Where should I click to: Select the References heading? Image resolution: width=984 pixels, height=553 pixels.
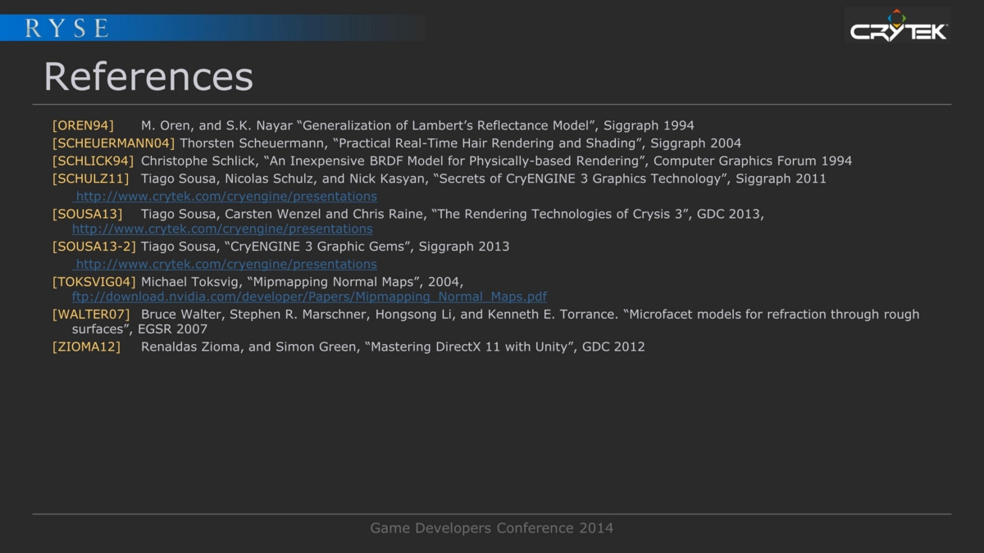pos(148,76)
